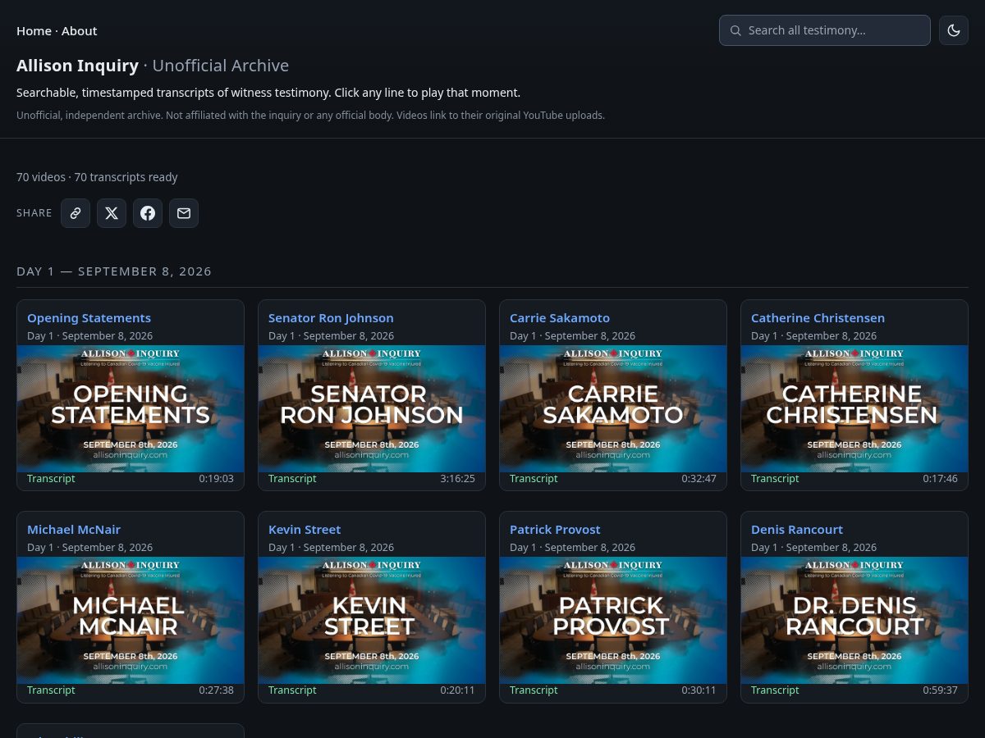Go to the Home page

click(34, 31)
